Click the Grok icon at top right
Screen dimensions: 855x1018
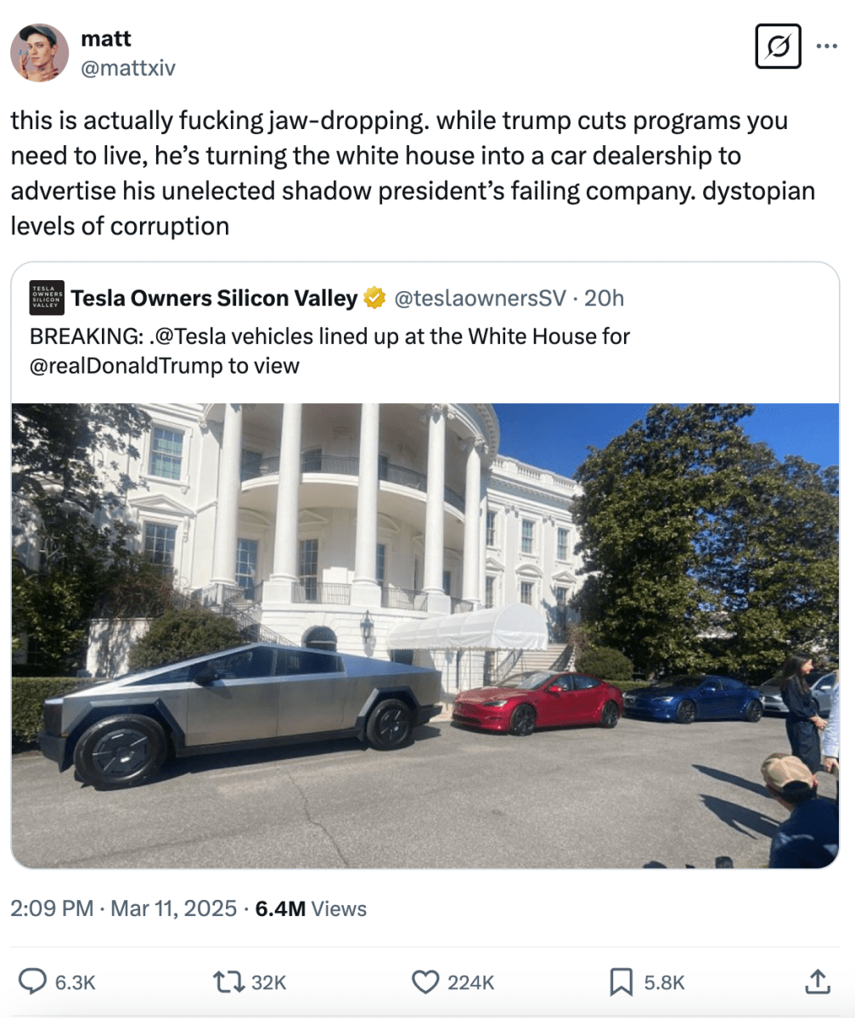click(x=778, y=46)
